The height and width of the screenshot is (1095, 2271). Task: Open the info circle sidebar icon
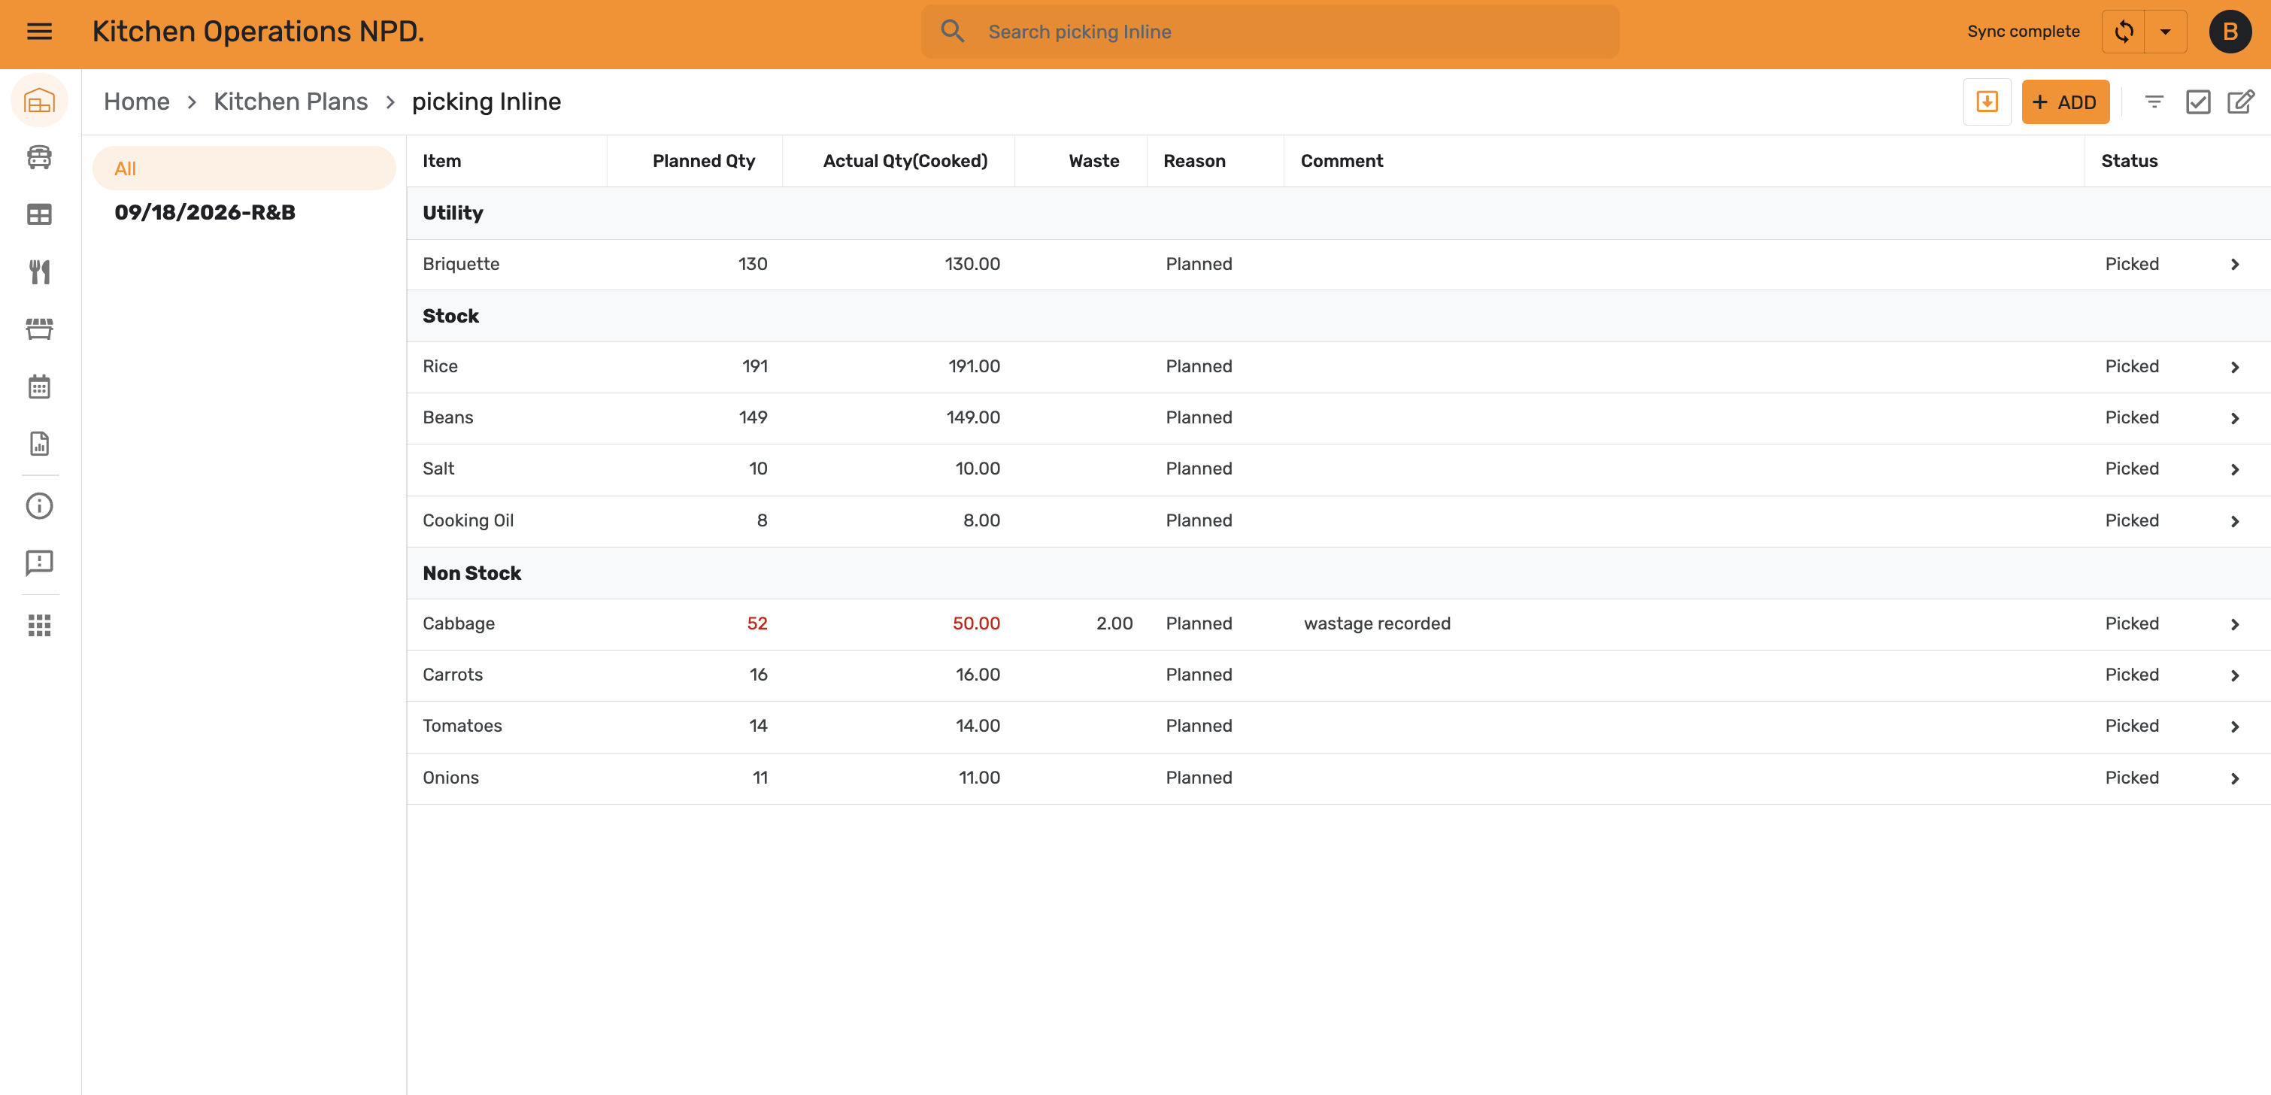(x=40, y=506)
